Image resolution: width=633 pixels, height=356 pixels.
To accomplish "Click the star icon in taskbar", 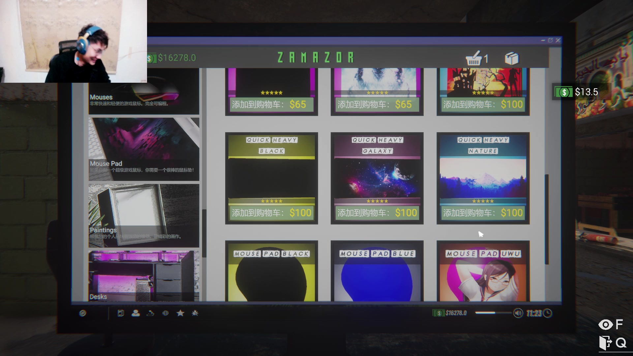I will [180, 313].
